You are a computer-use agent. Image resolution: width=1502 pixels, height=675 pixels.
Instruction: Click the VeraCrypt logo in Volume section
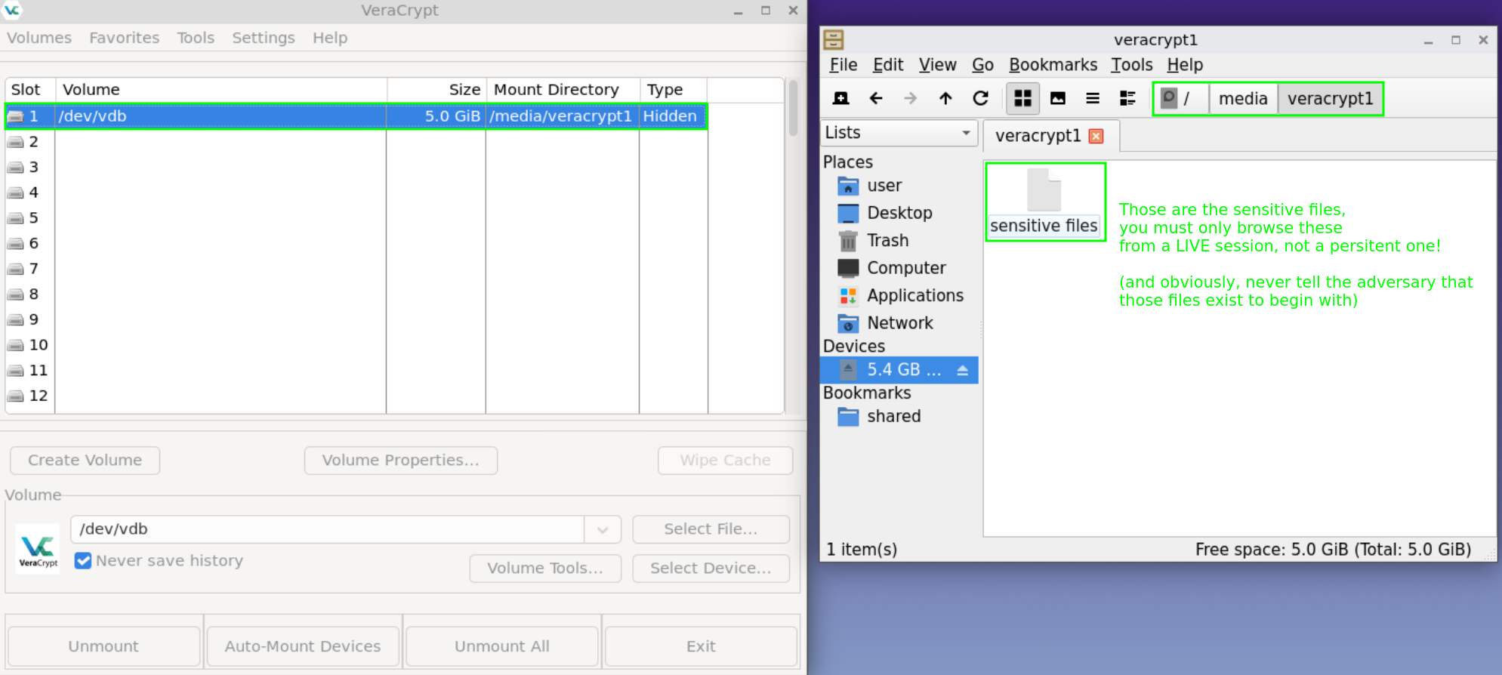coord(38,549)
